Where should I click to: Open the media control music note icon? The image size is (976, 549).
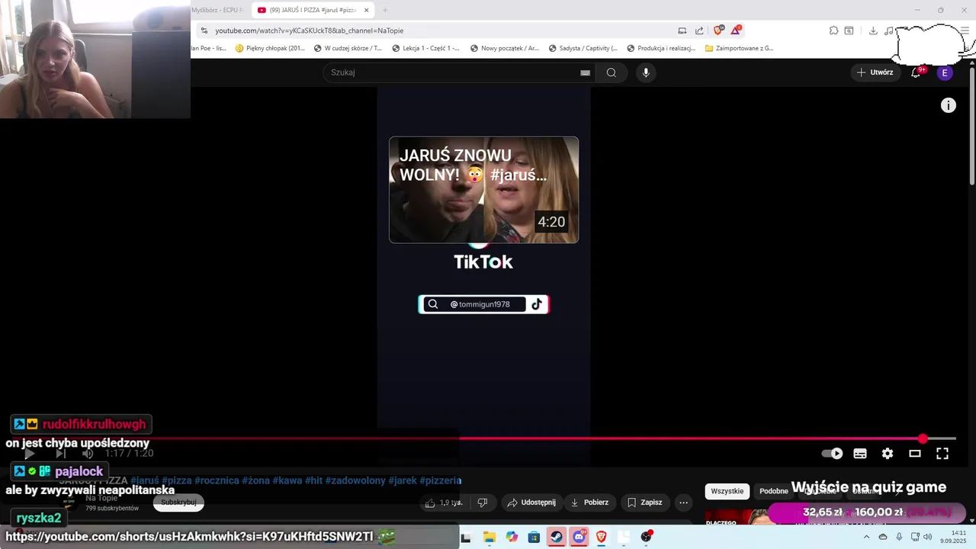tap(889, 30)
